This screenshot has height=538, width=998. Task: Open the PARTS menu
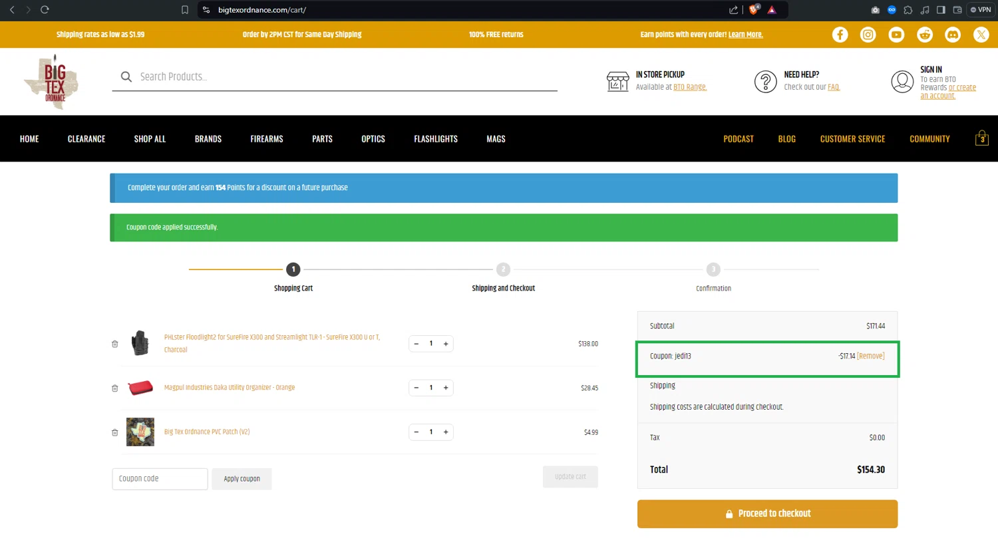[322, 139]
